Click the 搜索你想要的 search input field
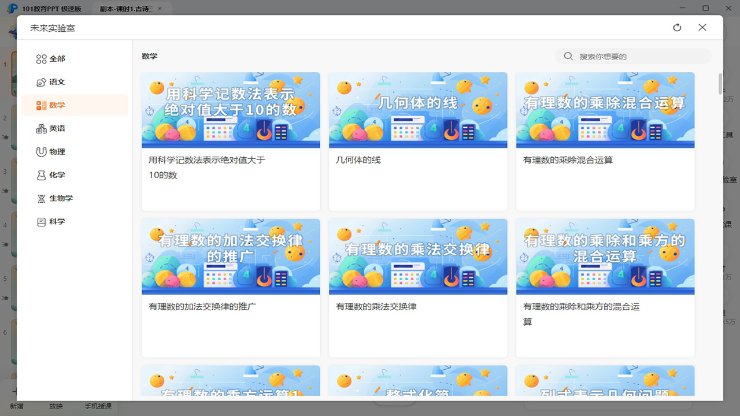 pos(633,56)
